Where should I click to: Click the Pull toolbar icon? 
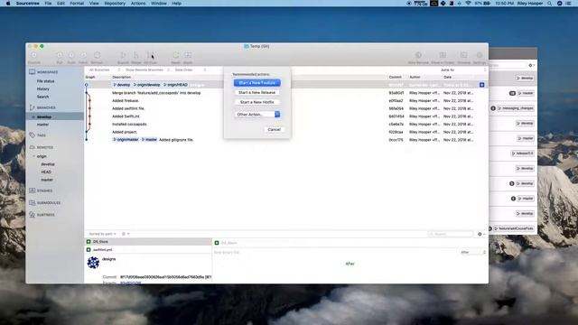click(60, 55)
